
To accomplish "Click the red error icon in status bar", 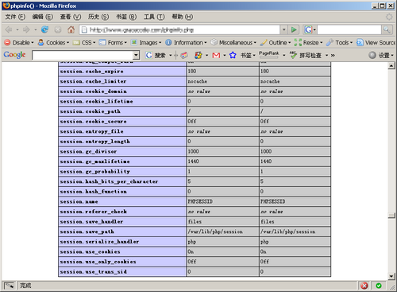I will pyautogui.click(x=364, y=286).
